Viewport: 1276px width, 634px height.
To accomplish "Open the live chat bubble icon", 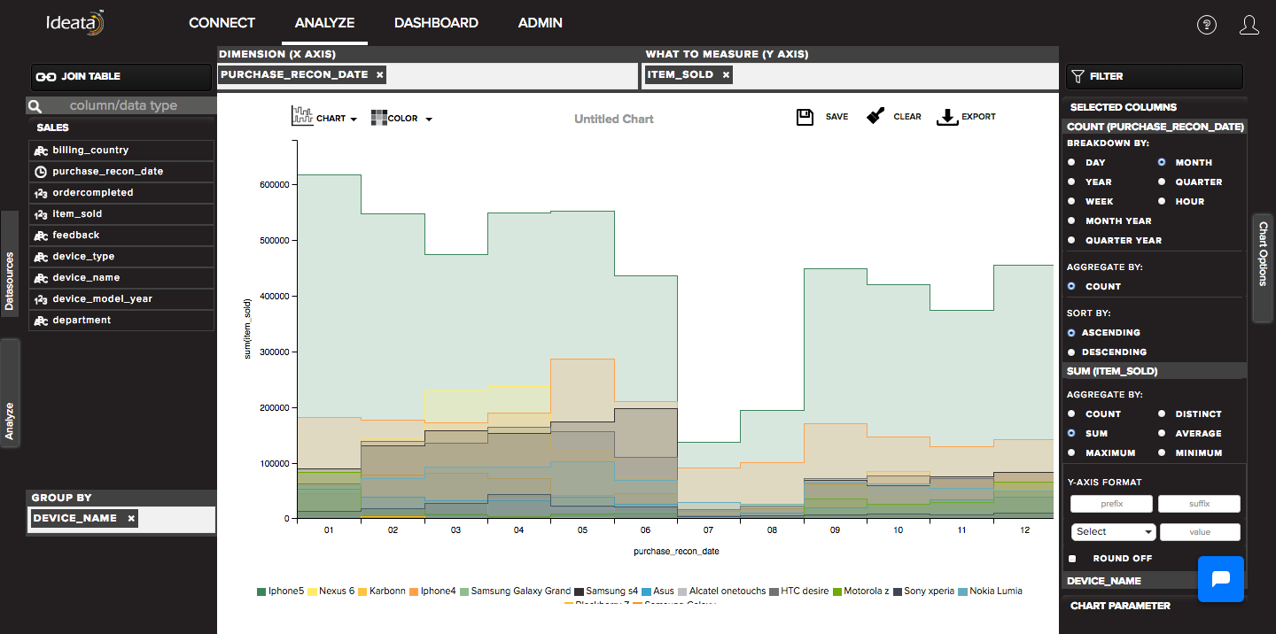I will tap(1221, 579).
